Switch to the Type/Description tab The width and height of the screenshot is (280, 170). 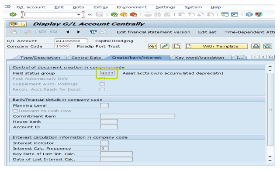40,58
